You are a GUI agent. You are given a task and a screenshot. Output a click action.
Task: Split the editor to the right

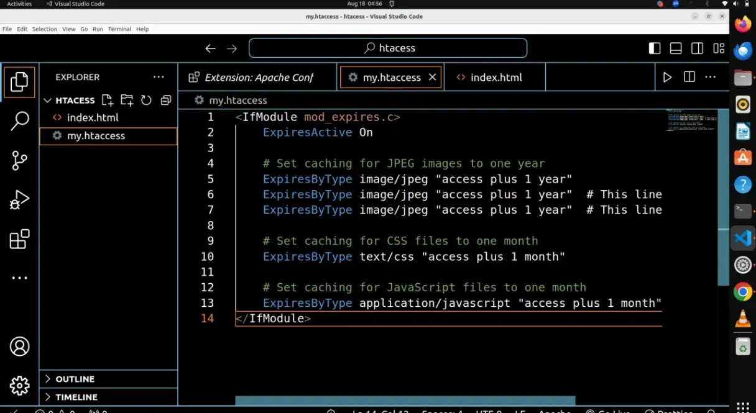click(689, 77)
